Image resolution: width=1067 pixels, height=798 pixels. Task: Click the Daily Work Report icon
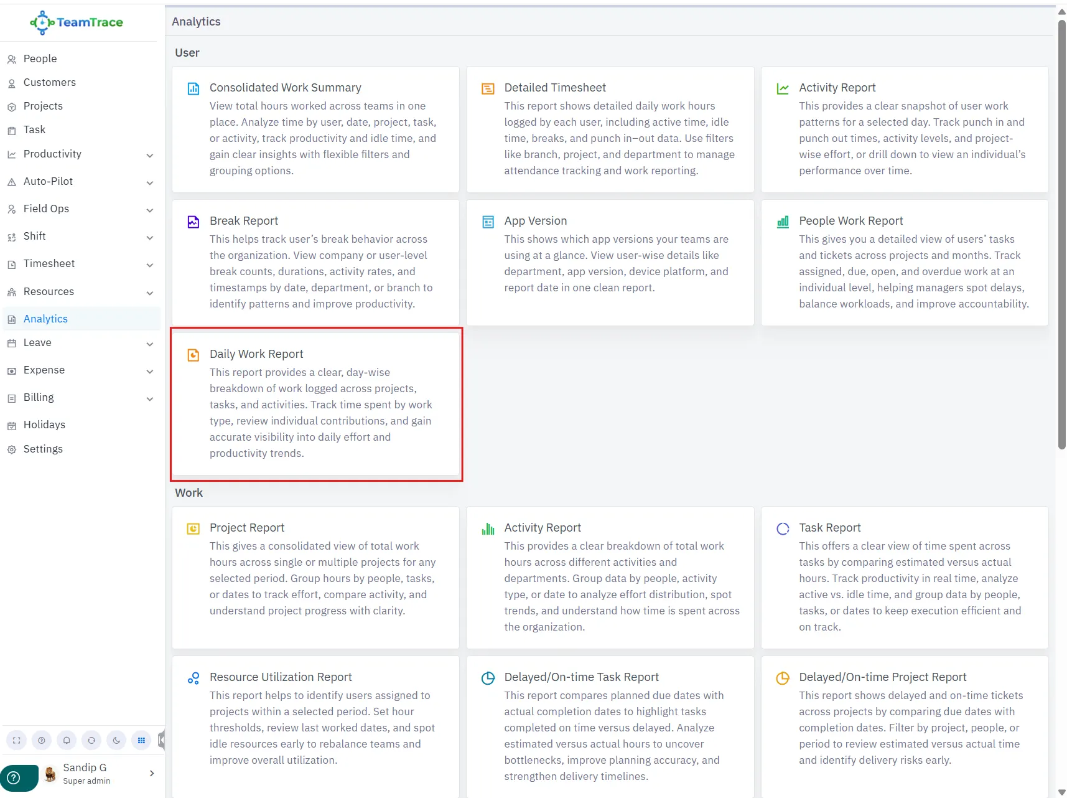[x=193, y=355]
